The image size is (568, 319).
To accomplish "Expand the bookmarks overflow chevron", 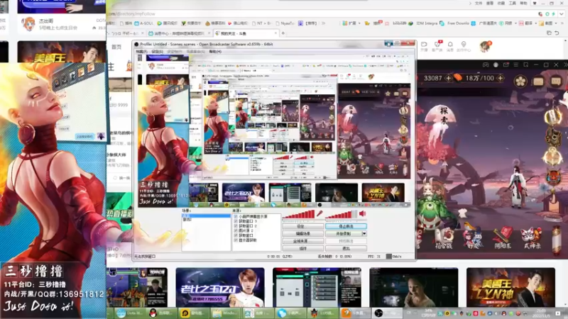I will coord(323,23).
